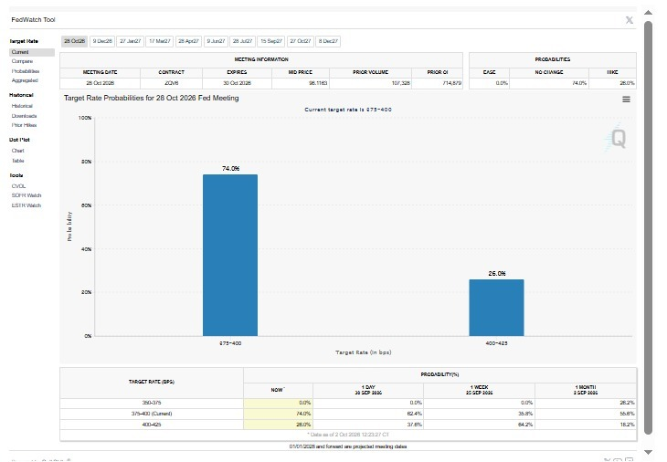Open the SOFR Watch tool

click(x=26, y=195)
